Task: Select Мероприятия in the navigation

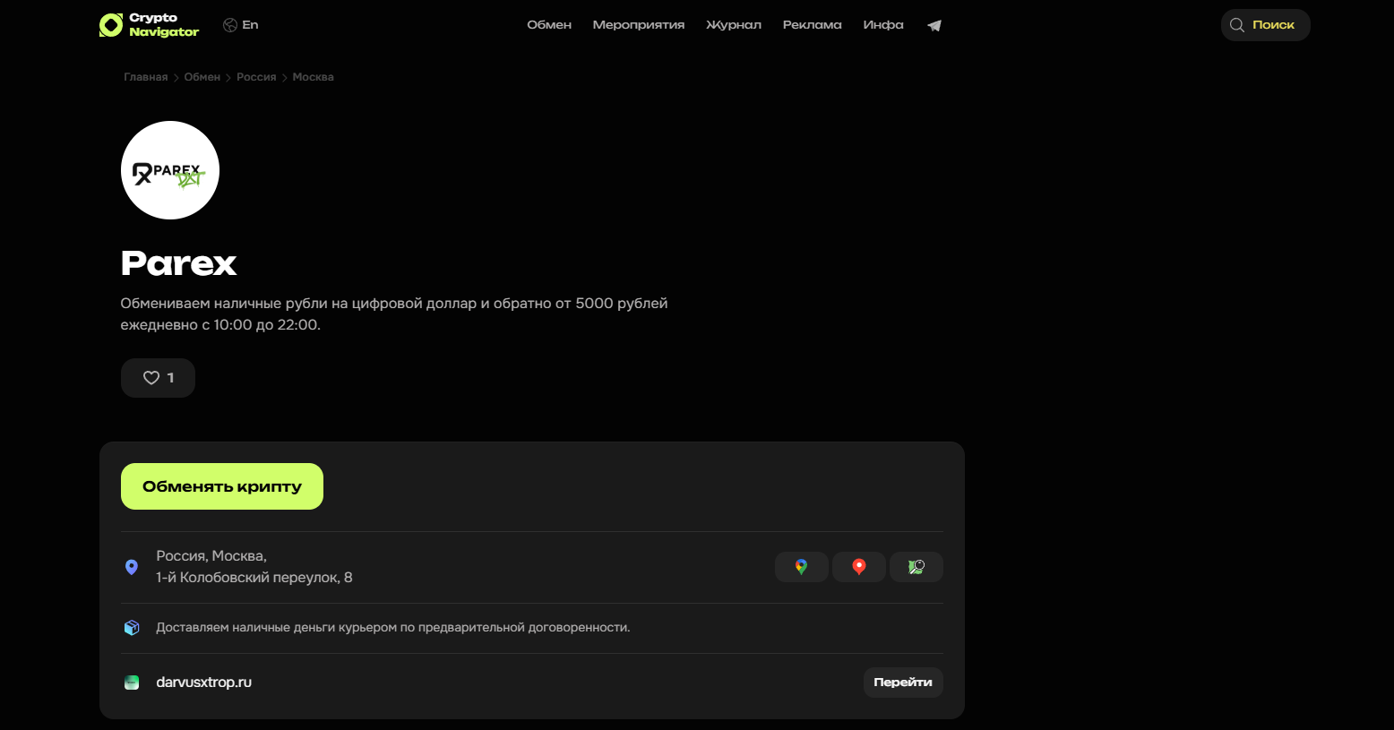Action: click(x=638, y=25)
